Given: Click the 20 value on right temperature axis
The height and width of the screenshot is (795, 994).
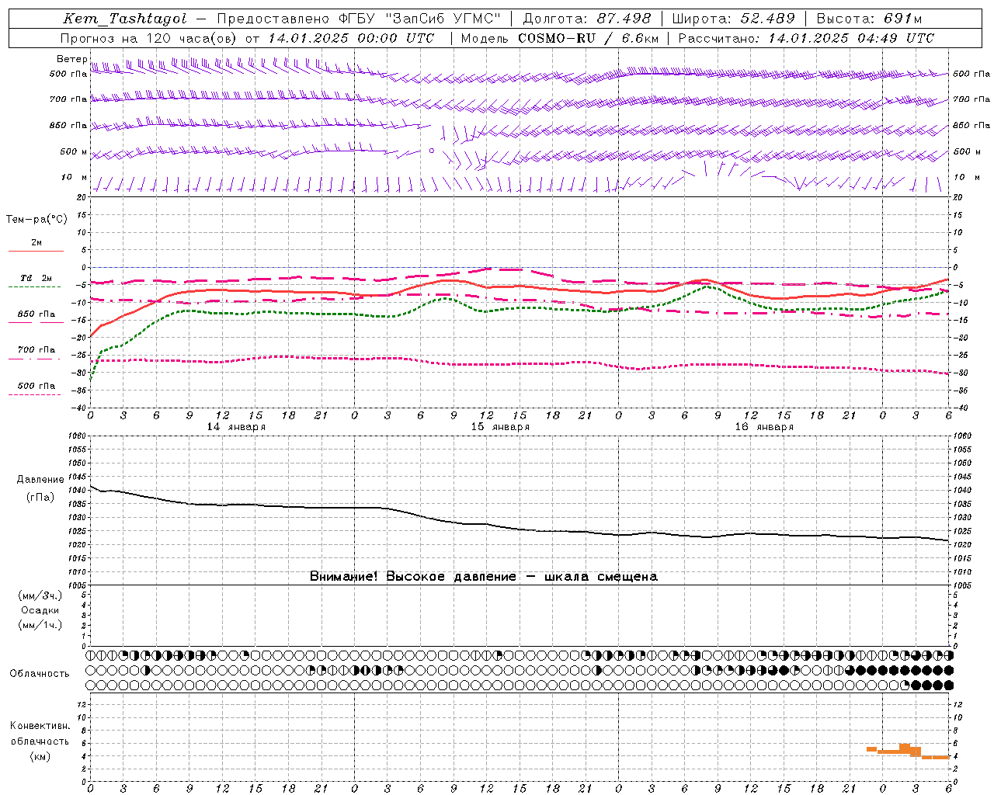Looking at the screenshot, I should coord(958,198).
